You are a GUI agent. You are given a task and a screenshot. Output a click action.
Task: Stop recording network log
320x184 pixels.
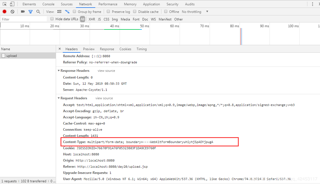tap(4, 12)
